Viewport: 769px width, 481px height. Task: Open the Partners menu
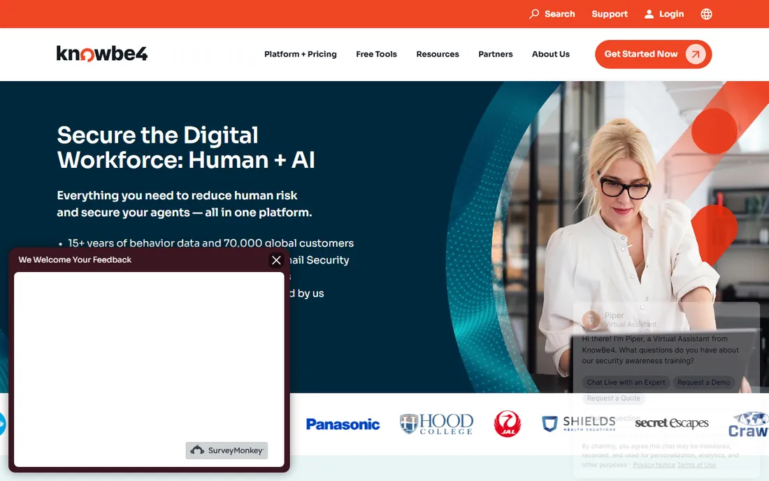tap(496, 54)
